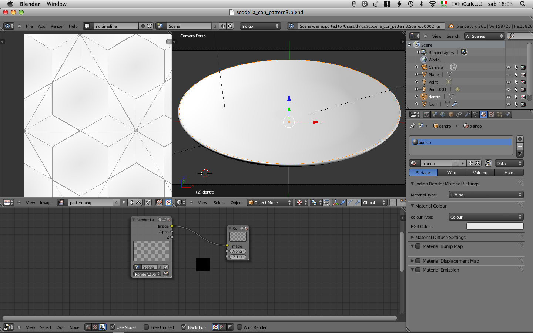
Task: Open the Render properties camera tab
Action: pos(426,114)
